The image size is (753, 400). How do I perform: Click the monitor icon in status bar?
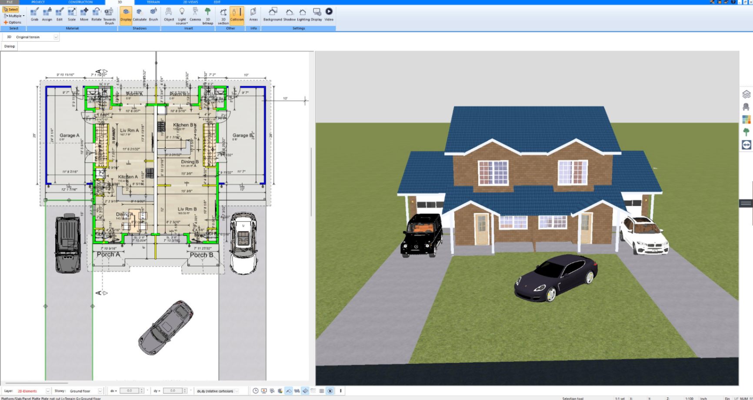tap(264, 391)
